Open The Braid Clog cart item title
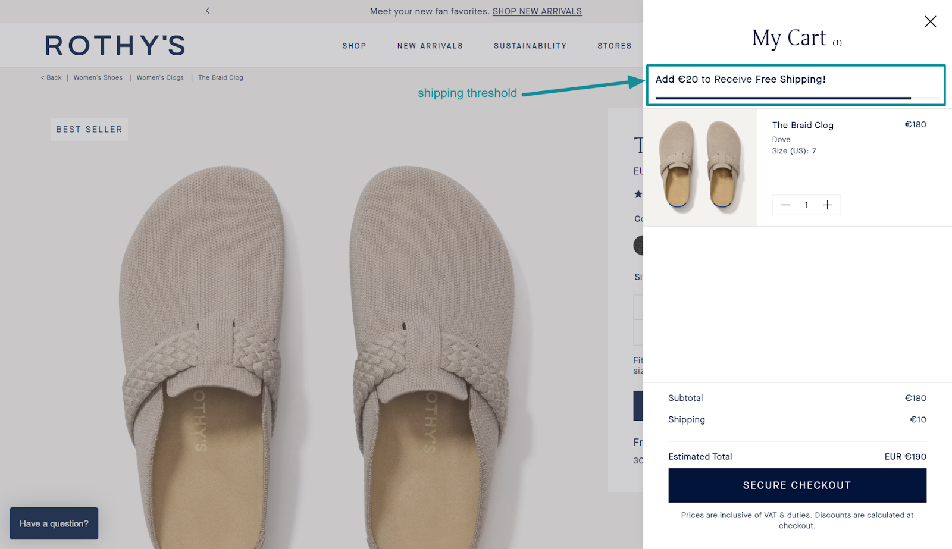The width and height of the screenshot is (952, 549). click(803, 125)
